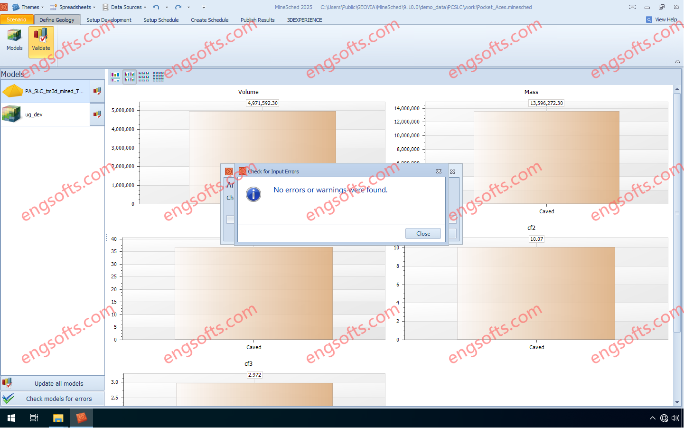Open Task View on the taskbar

coord(34,418)
